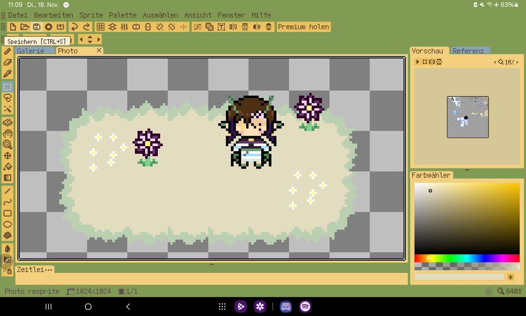The width and height of the screenshot is (526, 316).
Task: Open the adjustment sliders toolbar icon
Action: (x=124, y=27)
